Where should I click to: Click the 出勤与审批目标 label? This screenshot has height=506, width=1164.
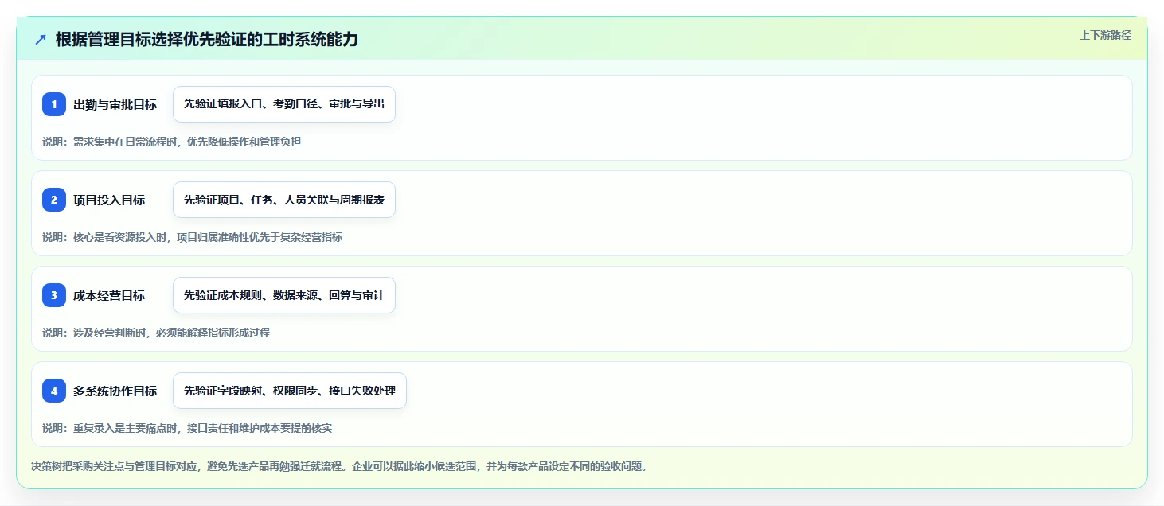115,104
